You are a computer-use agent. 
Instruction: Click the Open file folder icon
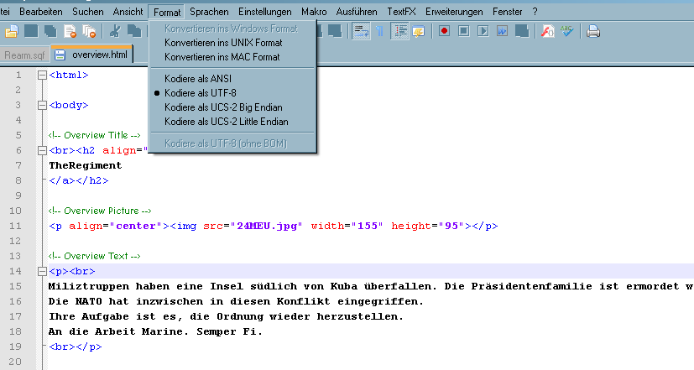pyautogui.click(x=12, y=31)
